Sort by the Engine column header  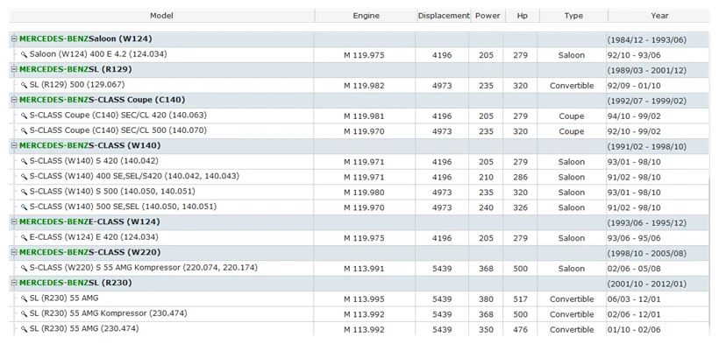366,16
